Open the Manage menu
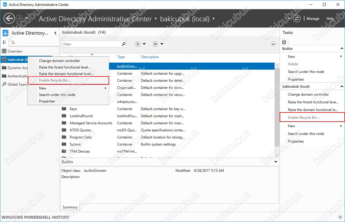 pyautogui.click(x=313, y=19)
